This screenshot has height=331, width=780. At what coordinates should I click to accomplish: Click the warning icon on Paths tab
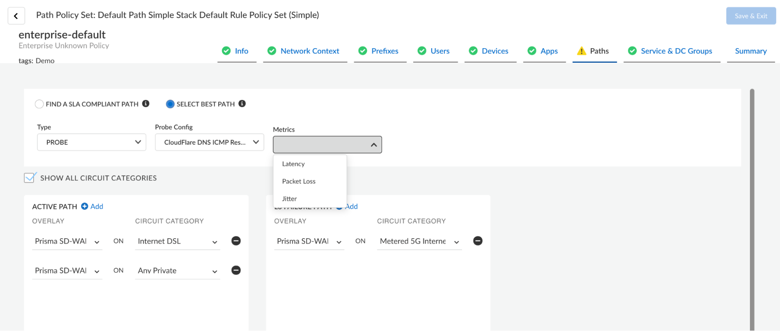point(581,51)
